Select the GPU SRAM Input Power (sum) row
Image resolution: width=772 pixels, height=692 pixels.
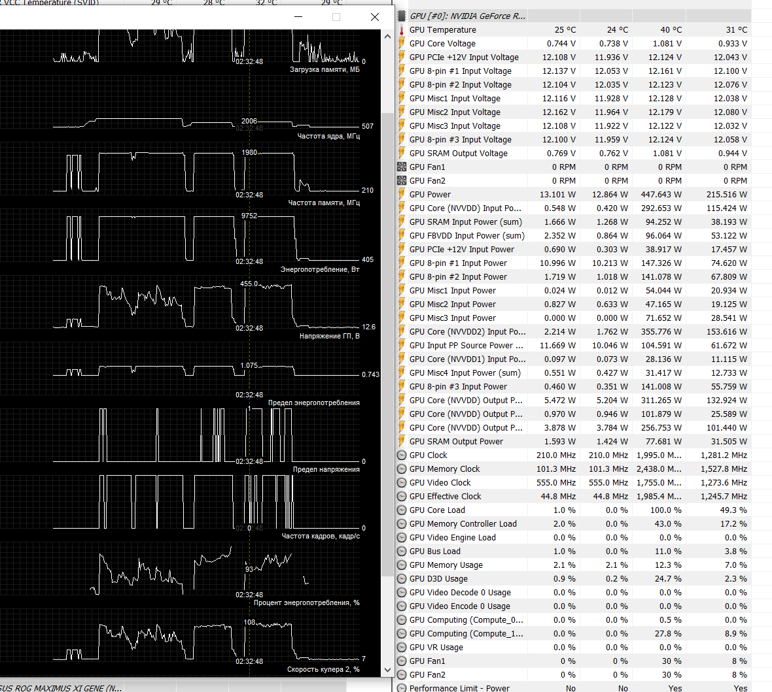click(572, 222)
